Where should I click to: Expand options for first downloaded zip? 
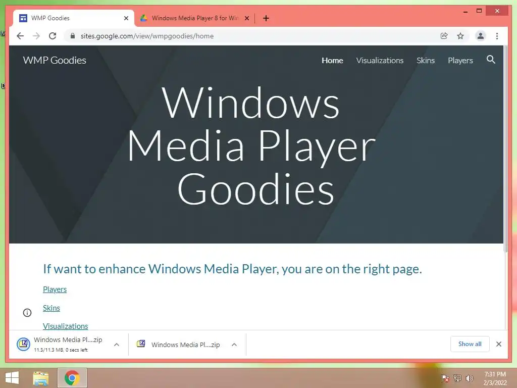click(x=117, y=345)
